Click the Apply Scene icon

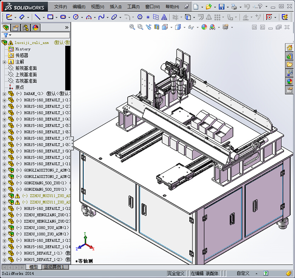212,27
